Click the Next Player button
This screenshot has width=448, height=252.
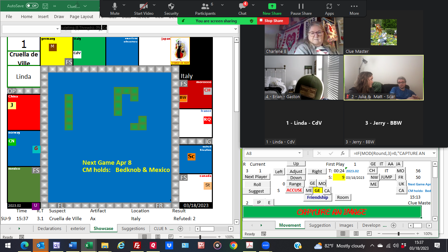(x=256, y=177)
